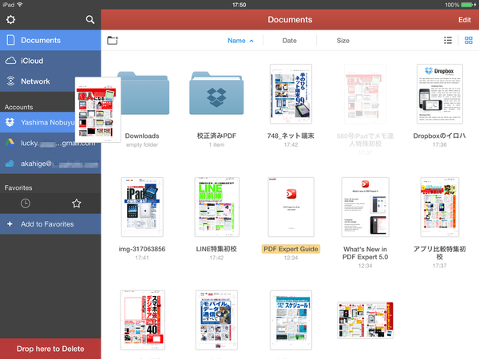Image resolution: width=479 pixels, height=359 pixels.
Task: Select Documents in the sidebar
Action: click(x=50, y=41)
